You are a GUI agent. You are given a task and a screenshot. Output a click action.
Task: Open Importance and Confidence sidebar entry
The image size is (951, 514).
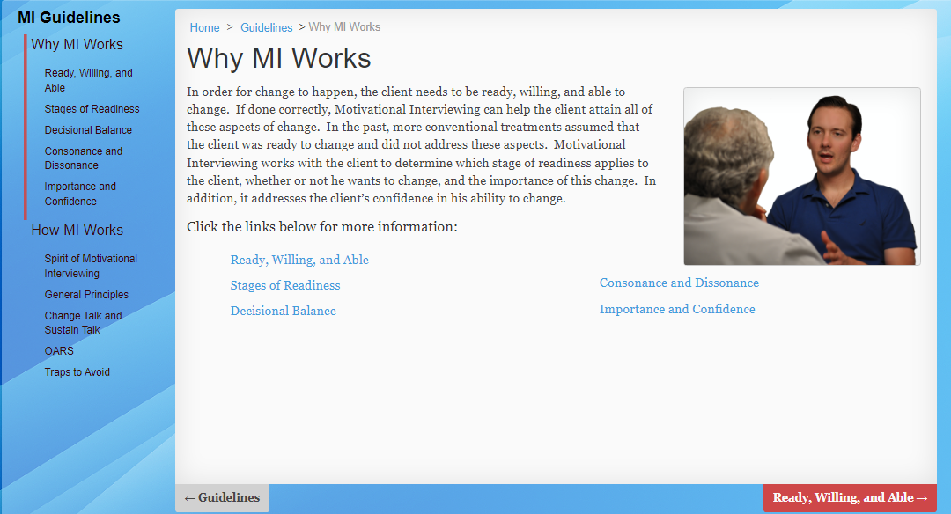tap(80, 194)
